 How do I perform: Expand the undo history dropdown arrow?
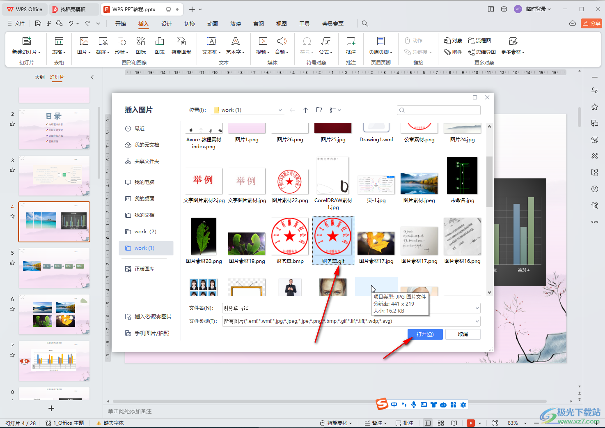pos(78,24)
